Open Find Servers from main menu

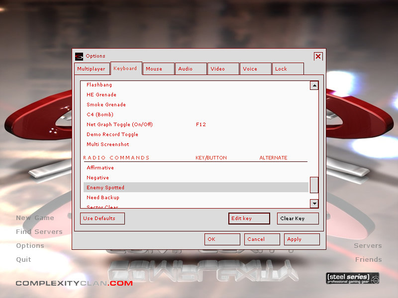39,232
